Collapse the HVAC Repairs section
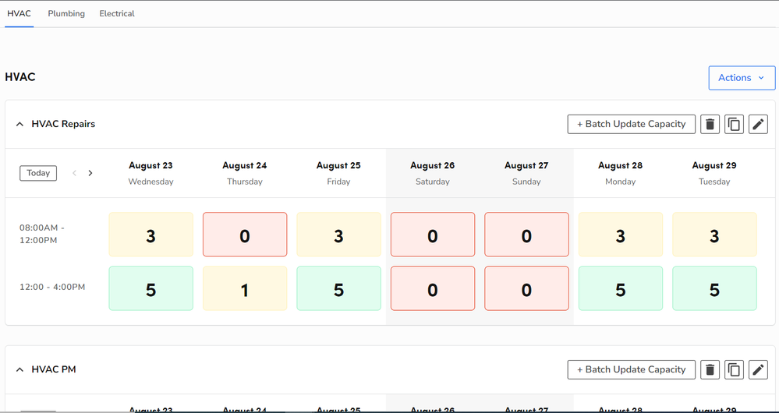 coord(19,124)
